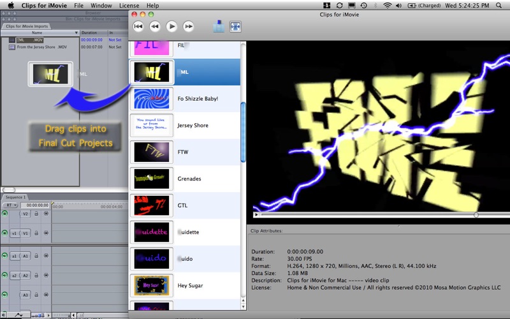Open the License menu
510x319 pixels.
click(129, 6)
